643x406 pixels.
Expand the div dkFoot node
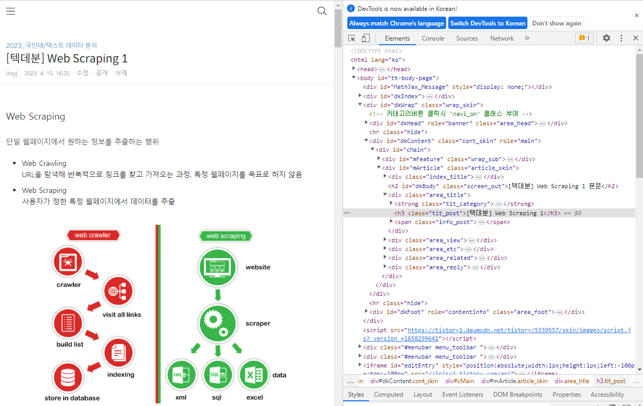pos(367,312)
